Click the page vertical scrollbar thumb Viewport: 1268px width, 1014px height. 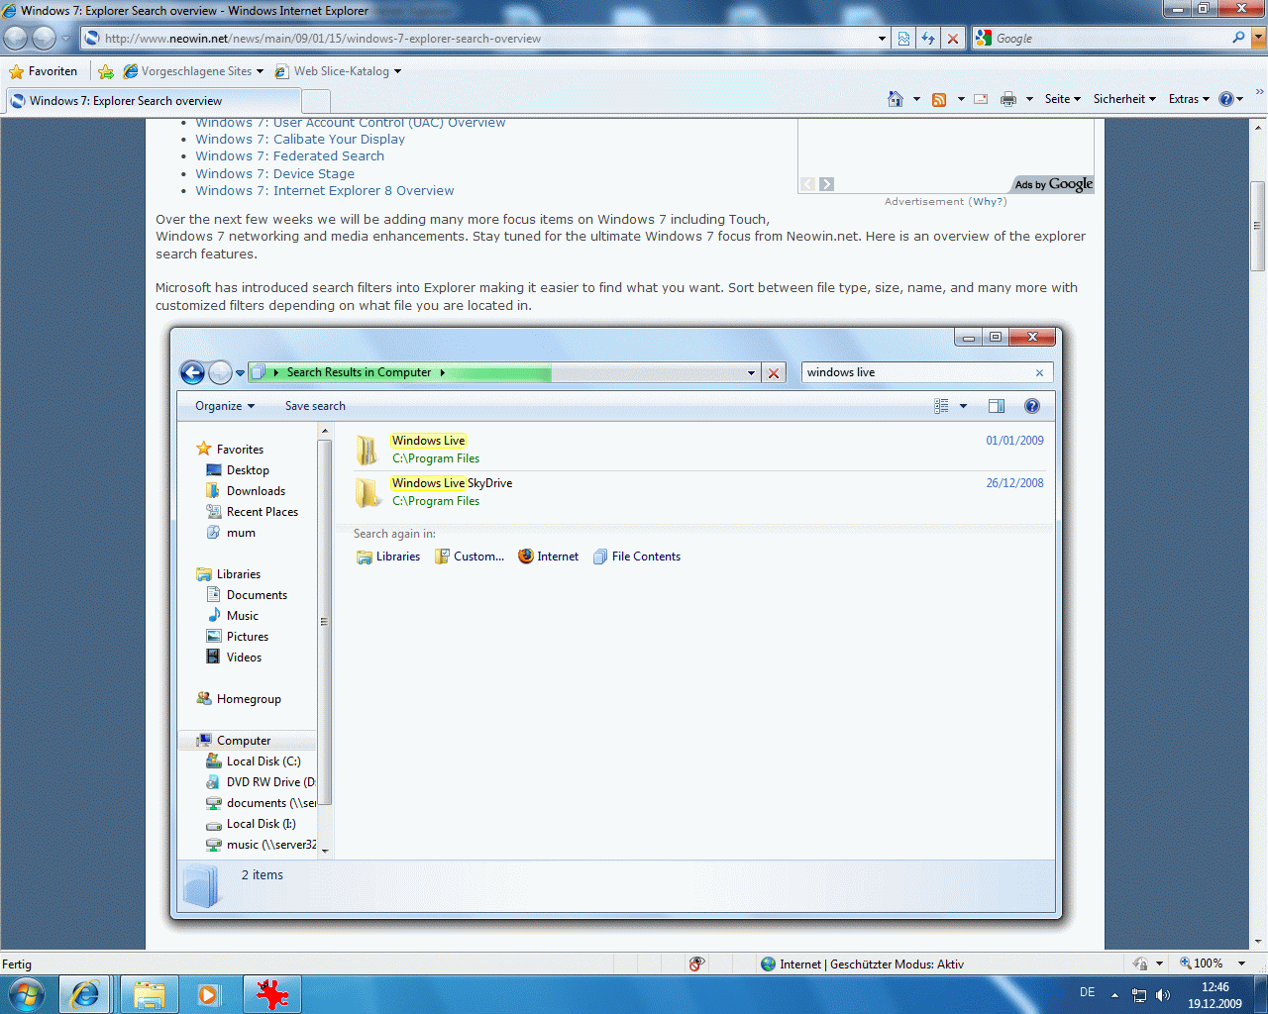(x=1258, y=226)
